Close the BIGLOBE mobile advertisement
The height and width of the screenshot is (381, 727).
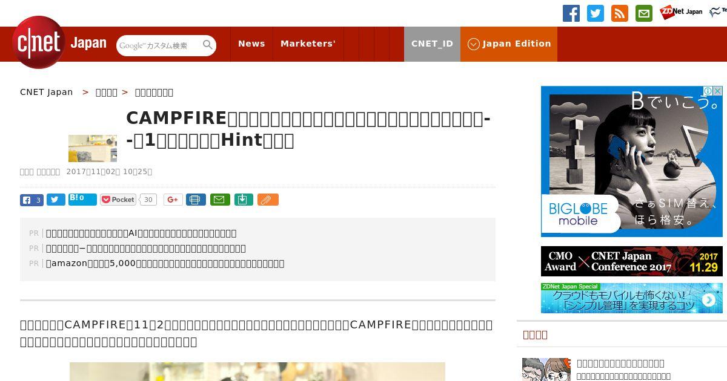point(718,91)
